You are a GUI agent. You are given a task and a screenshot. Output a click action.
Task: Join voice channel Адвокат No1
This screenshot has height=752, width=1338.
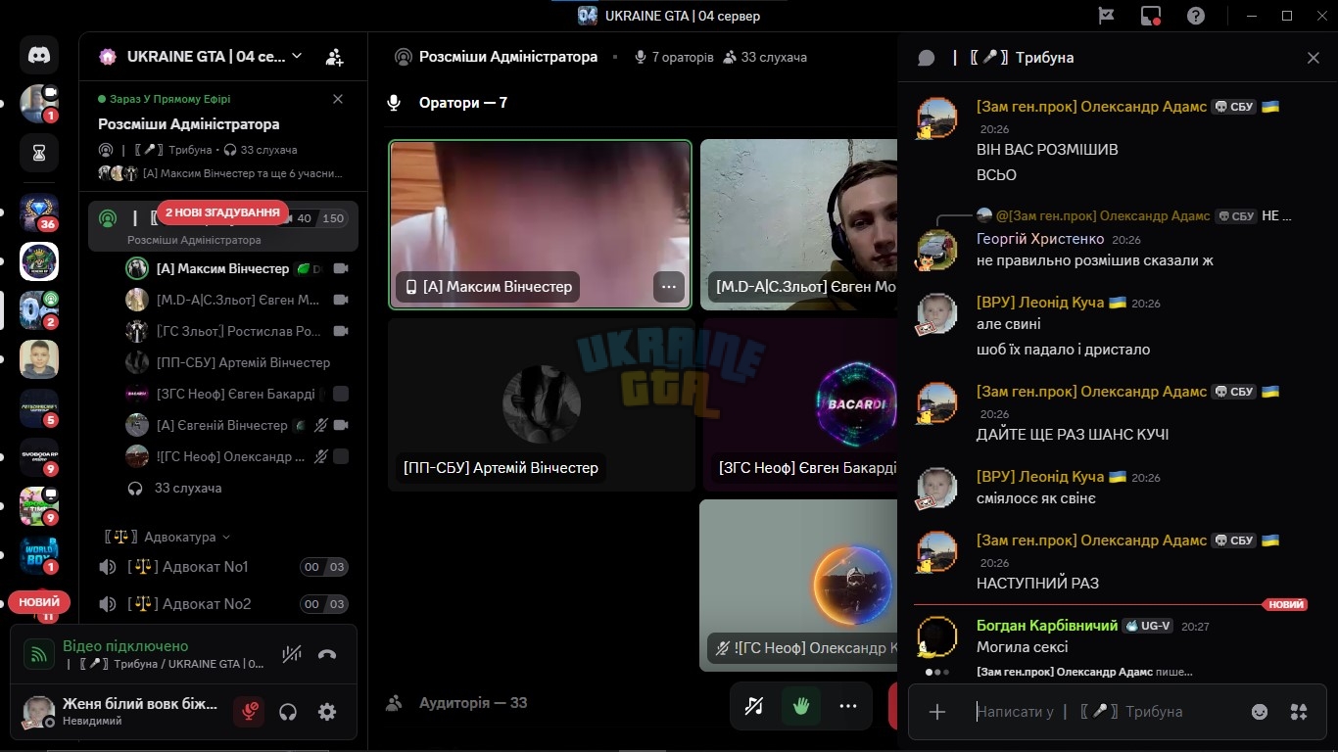[223, 567]
